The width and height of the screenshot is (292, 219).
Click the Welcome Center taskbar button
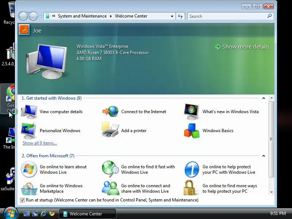[88, 214]
